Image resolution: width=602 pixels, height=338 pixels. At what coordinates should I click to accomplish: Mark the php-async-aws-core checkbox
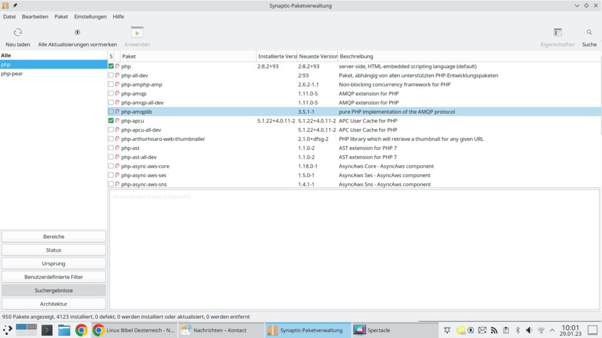[x=111, y=166]
